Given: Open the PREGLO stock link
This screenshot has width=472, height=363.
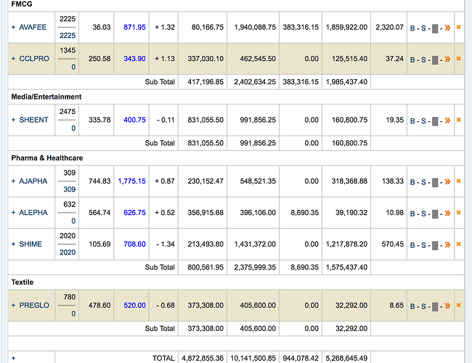Looking at the screenshot, I should (34, 305).
